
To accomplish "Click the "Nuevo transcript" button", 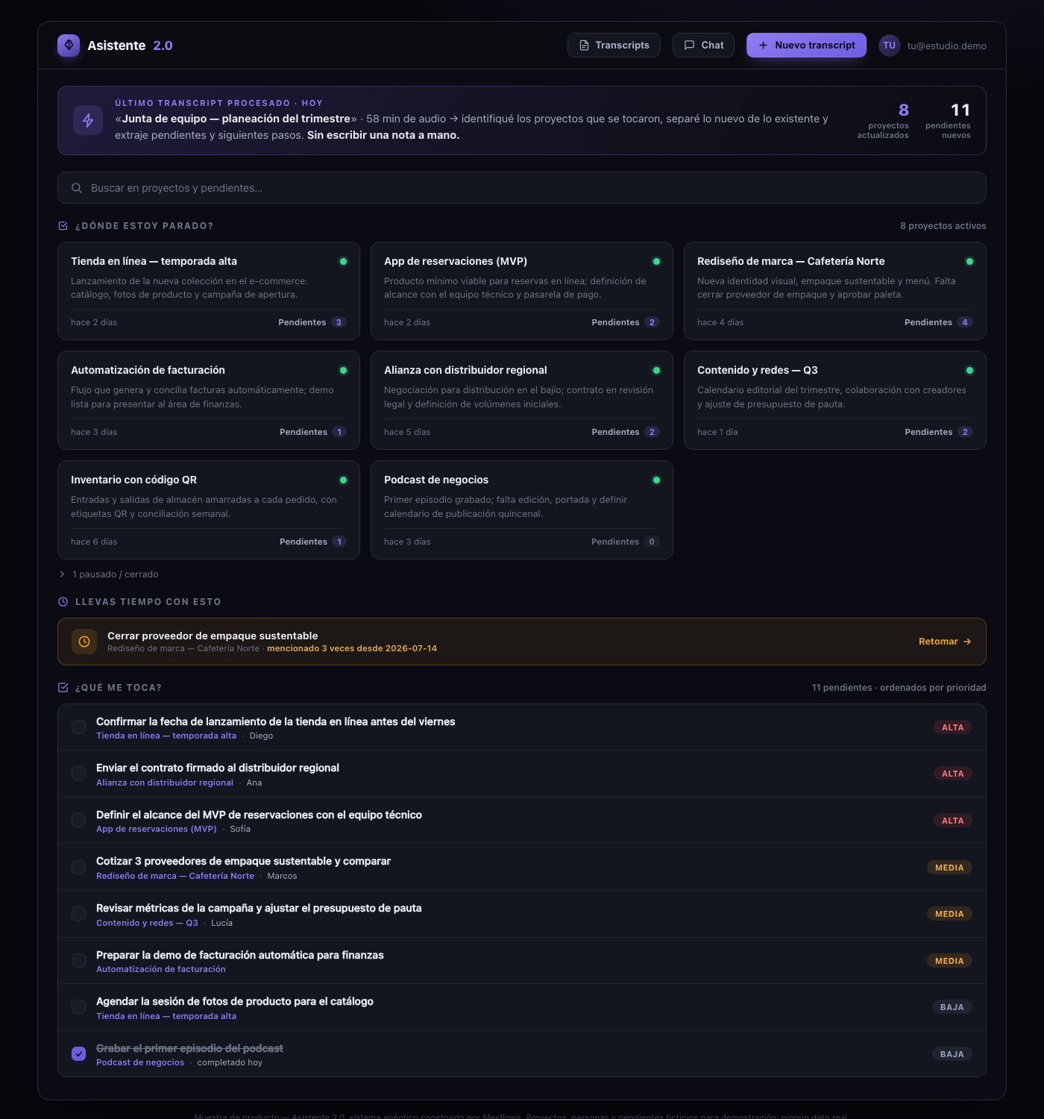I will point(806,46).
